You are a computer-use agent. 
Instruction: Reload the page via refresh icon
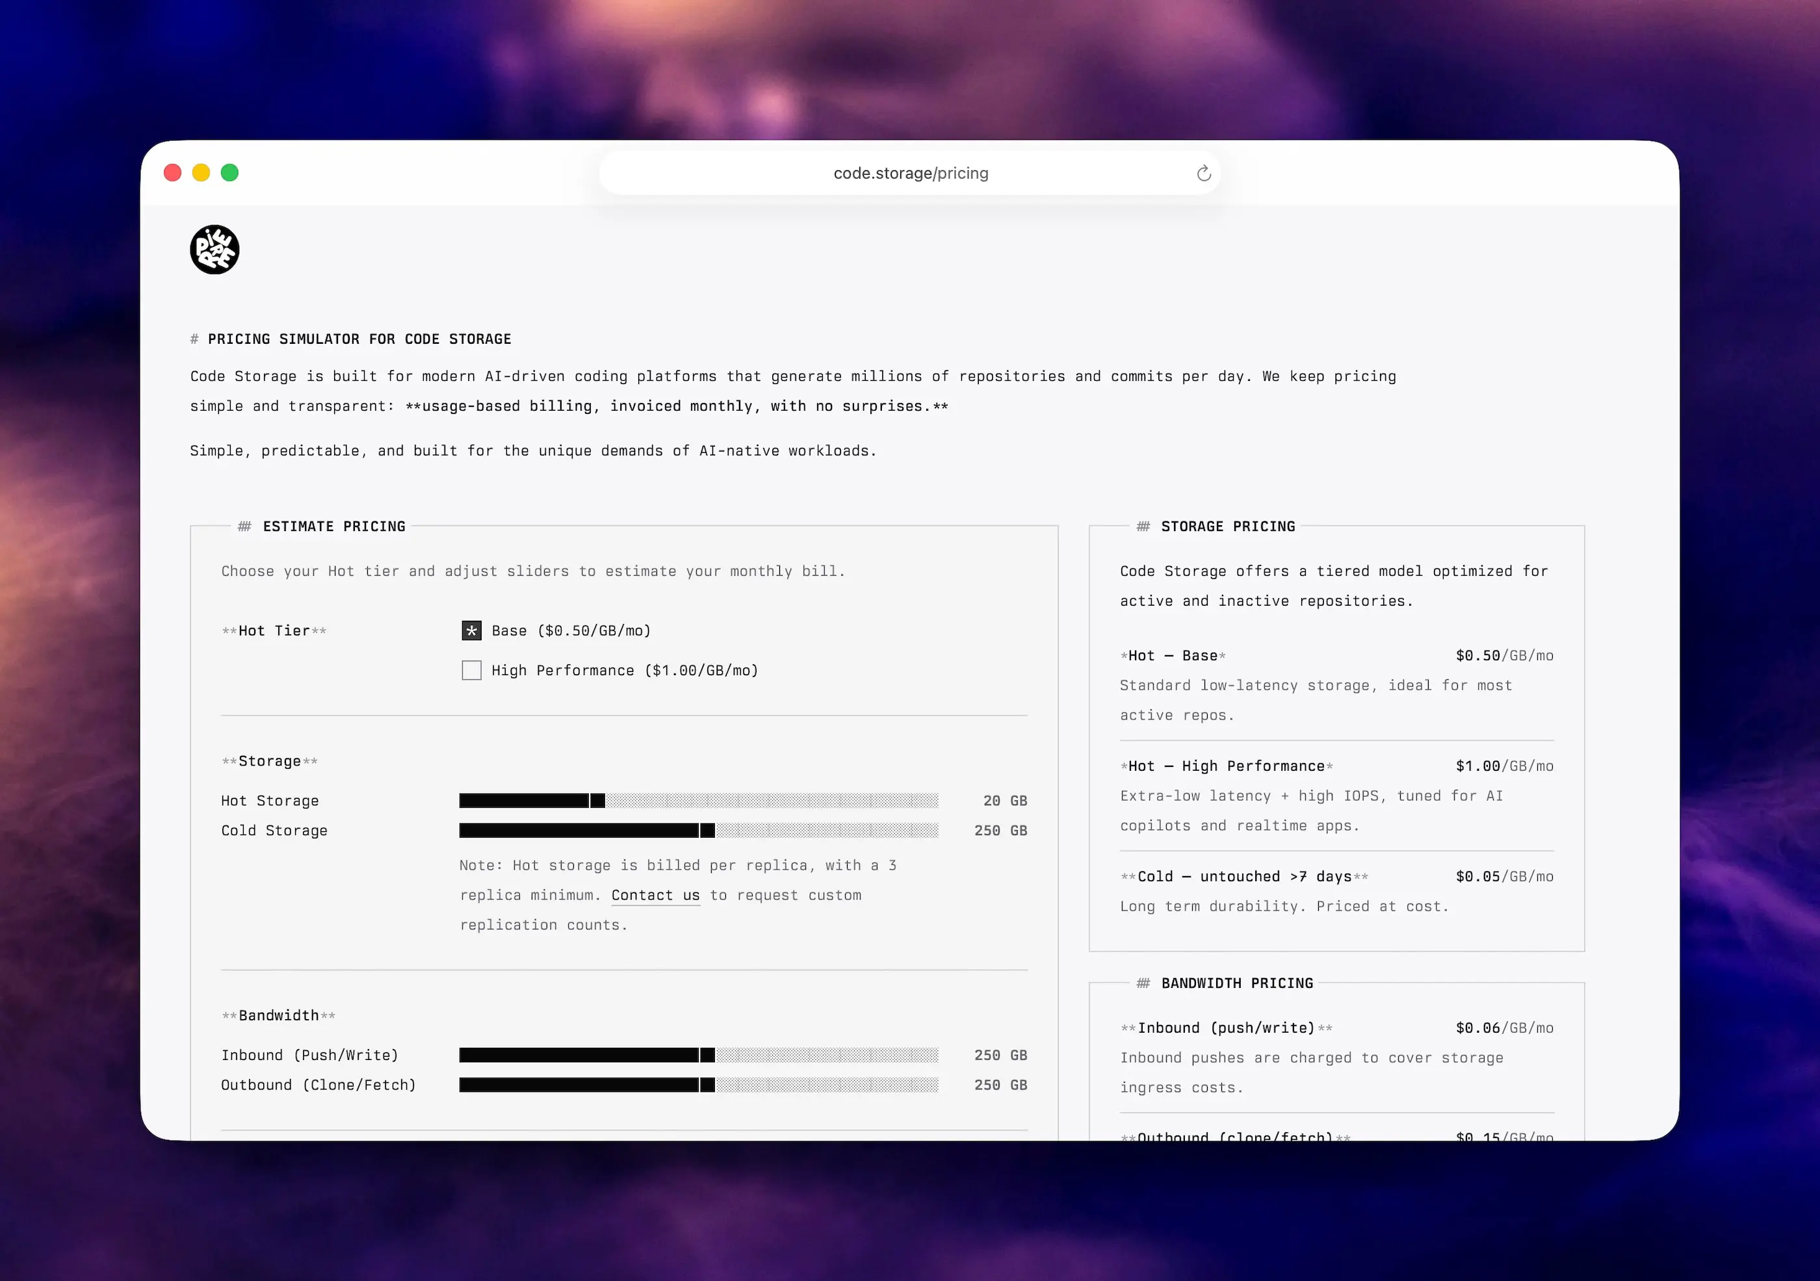1203,174
